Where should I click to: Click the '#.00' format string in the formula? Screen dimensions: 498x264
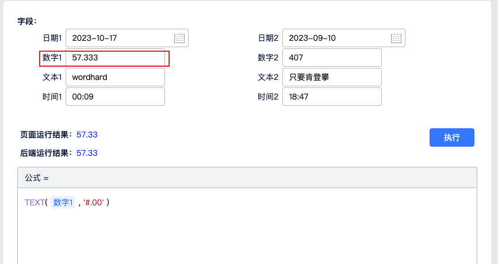point(94,202)
